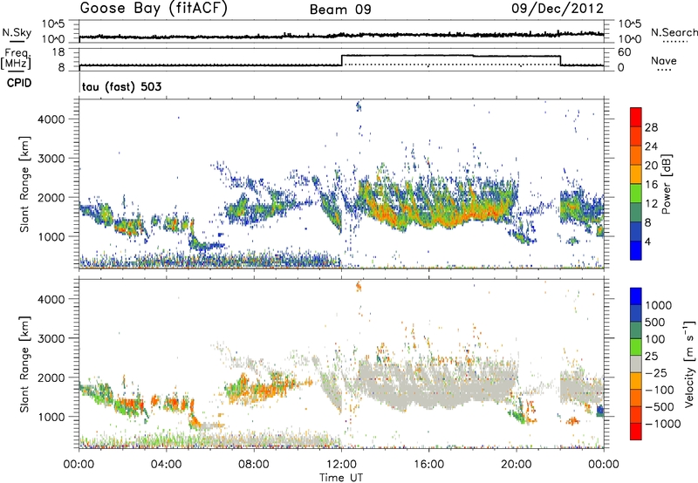Click the "18" frequency axis tick
Screen dimensions: 698x483
(58, 52)
